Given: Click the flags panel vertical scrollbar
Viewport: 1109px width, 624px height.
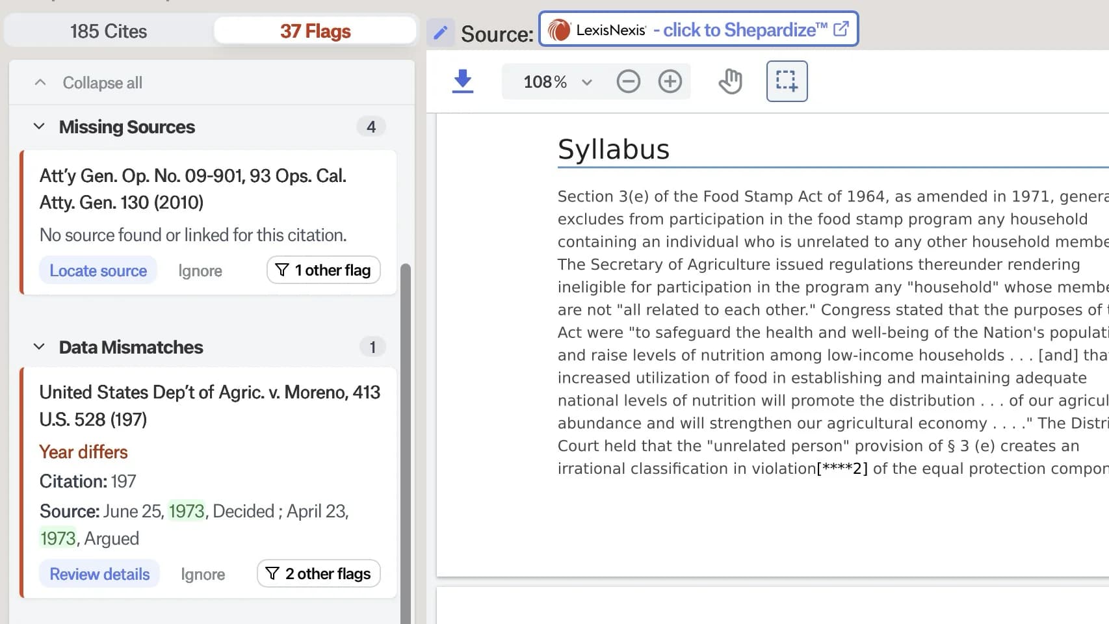Looking at the screenshot, I should (406, 442).
